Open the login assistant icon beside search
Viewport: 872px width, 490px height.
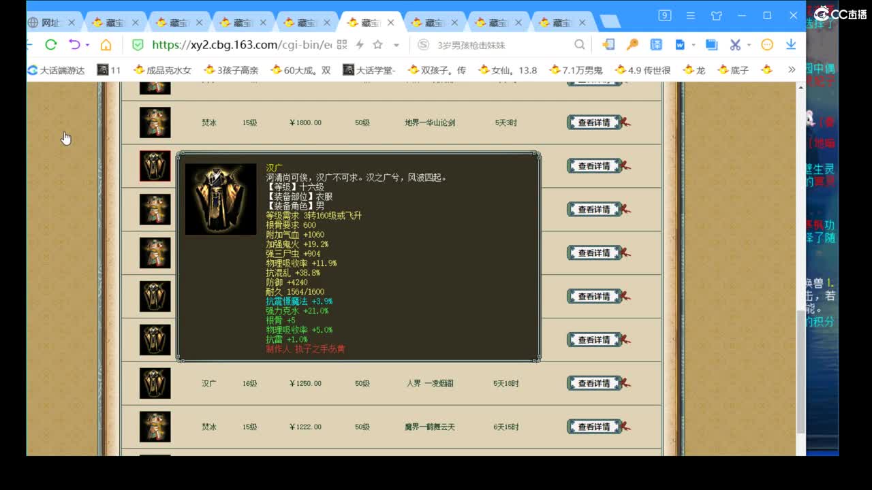tap(608, 45)
